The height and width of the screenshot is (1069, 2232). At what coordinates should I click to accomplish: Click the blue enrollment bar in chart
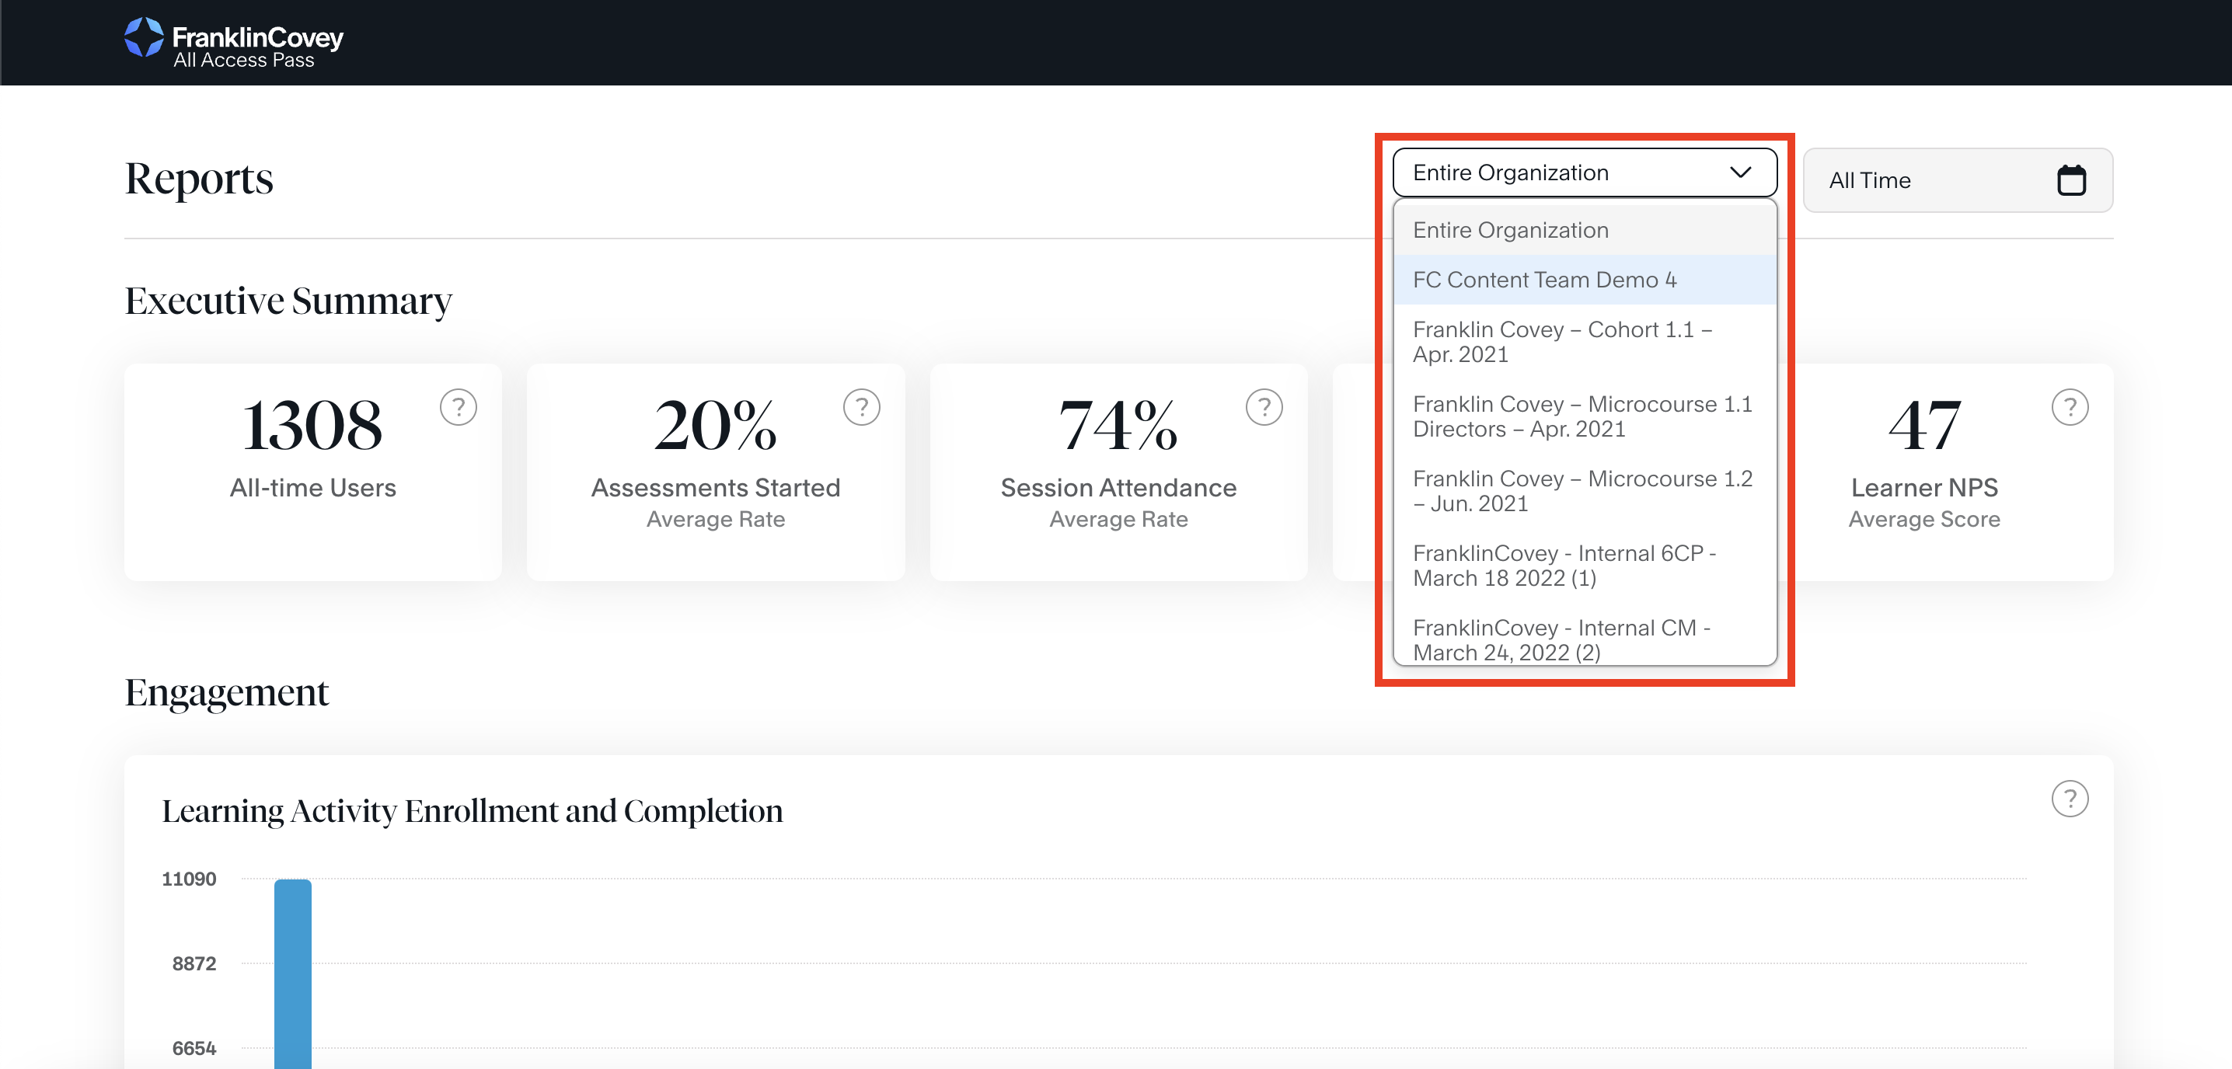293,970
